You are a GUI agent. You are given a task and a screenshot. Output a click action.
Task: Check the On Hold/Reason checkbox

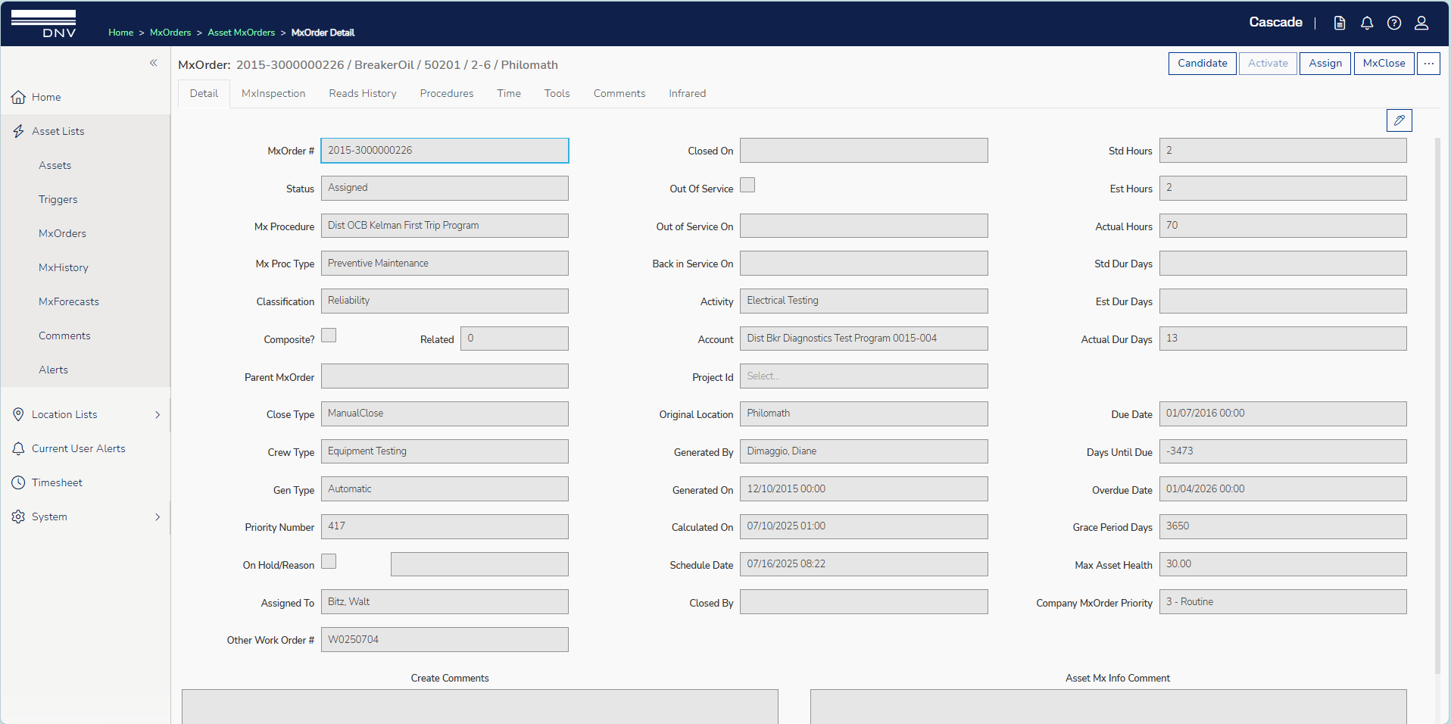pos(328,561)
